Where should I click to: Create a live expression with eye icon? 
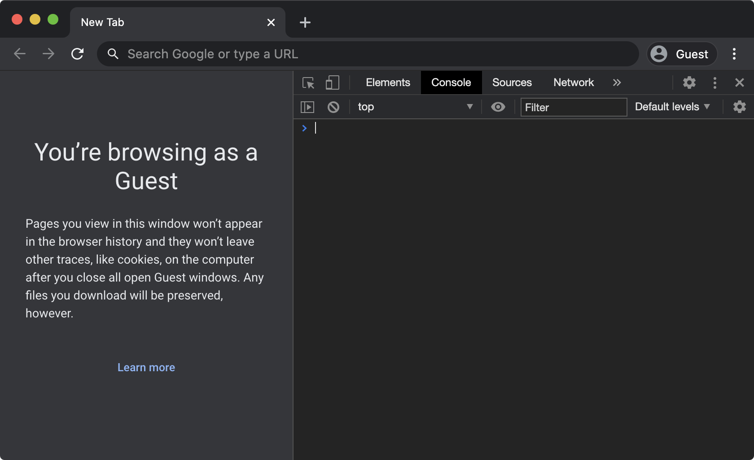click(498, 107)
